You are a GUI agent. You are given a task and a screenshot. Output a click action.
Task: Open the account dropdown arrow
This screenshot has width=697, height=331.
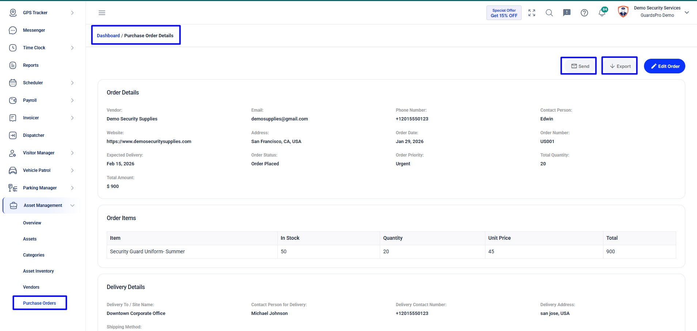click(x=687, y=12)
